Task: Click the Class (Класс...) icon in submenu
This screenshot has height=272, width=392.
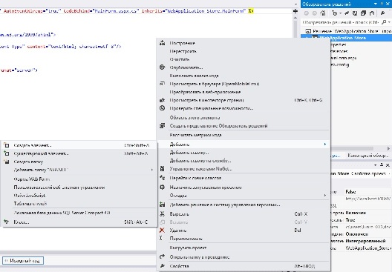Action: pos(7,222)
